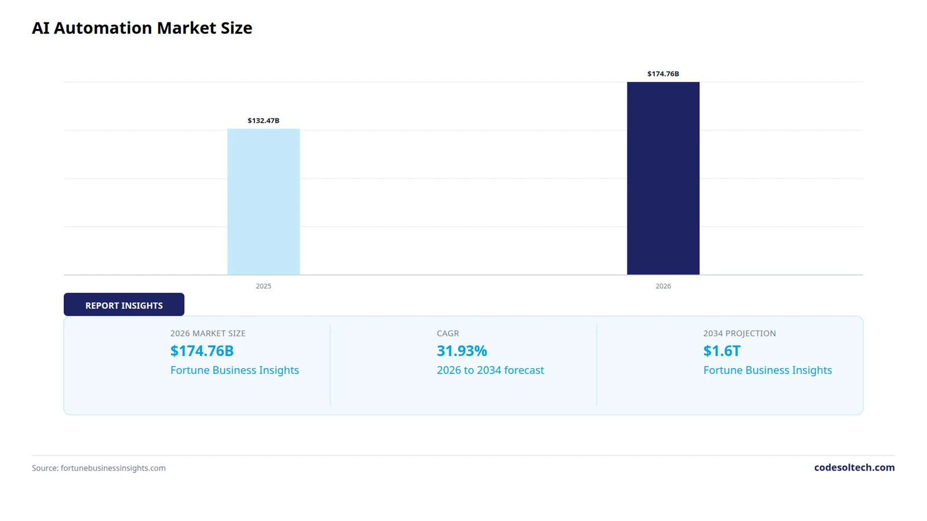
Task: Click Fortune Business Insights under 2034 projection
Action: click(768, 370)
